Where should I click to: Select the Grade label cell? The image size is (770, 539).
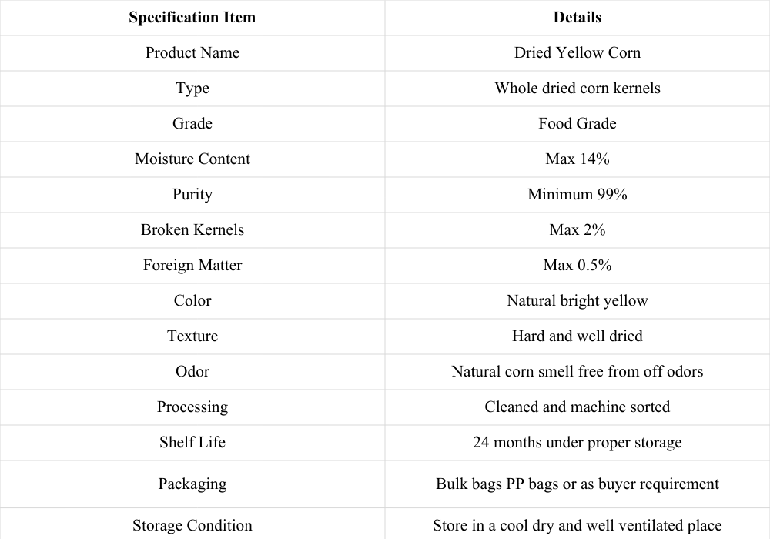click(x=192, y=124)
